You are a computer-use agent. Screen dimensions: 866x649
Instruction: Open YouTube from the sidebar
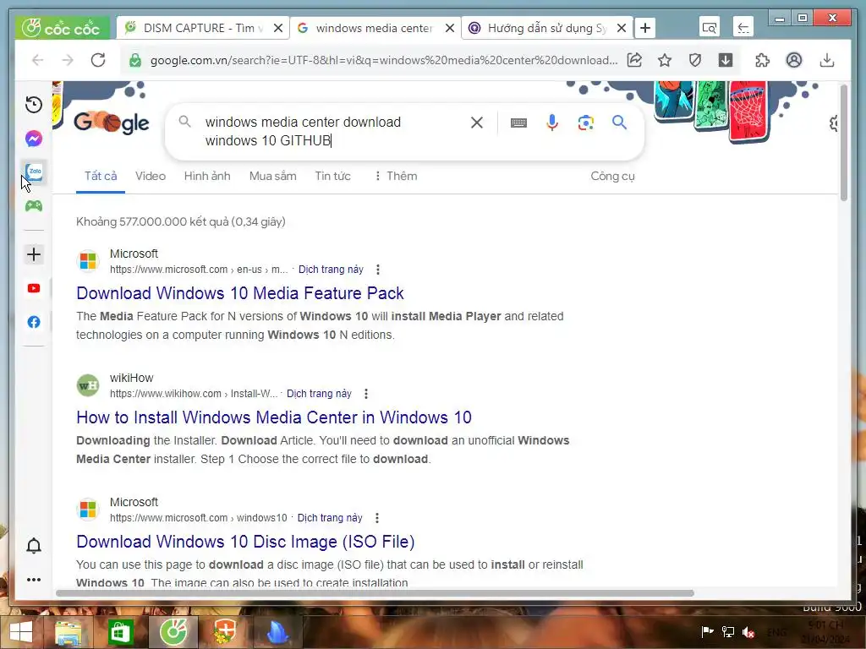pyautogui.click(x=34, y=288)
